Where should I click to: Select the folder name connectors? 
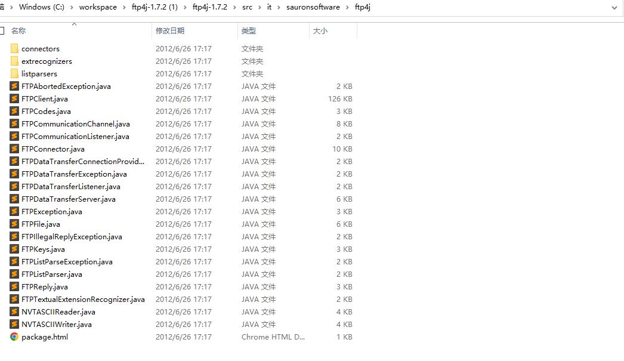click(x=41, y=48)
